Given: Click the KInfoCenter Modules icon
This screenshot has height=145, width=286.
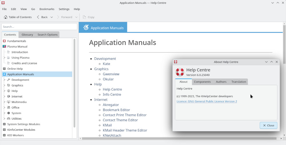Looking at the screenshot, I should pos(4,130).
